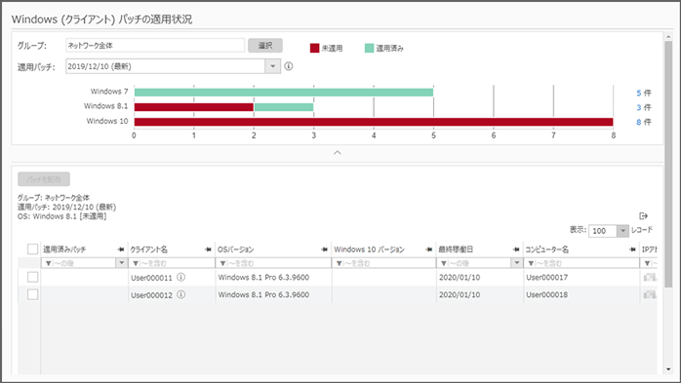Click the vertical scrollbar thumb
This screenshot has height=383, width=681.
click(668, 164)
